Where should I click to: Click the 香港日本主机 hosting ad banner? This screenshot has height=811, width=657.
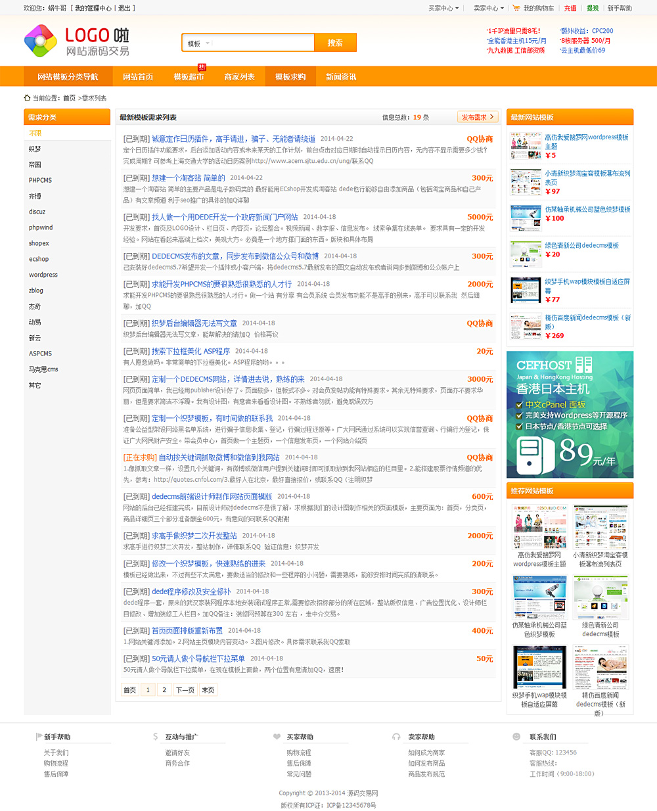pos(570,414)
